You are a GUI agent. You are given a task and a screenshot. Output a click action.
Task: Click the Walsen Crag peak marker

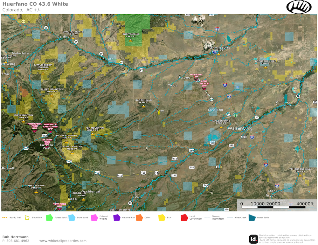pos(221,127)
